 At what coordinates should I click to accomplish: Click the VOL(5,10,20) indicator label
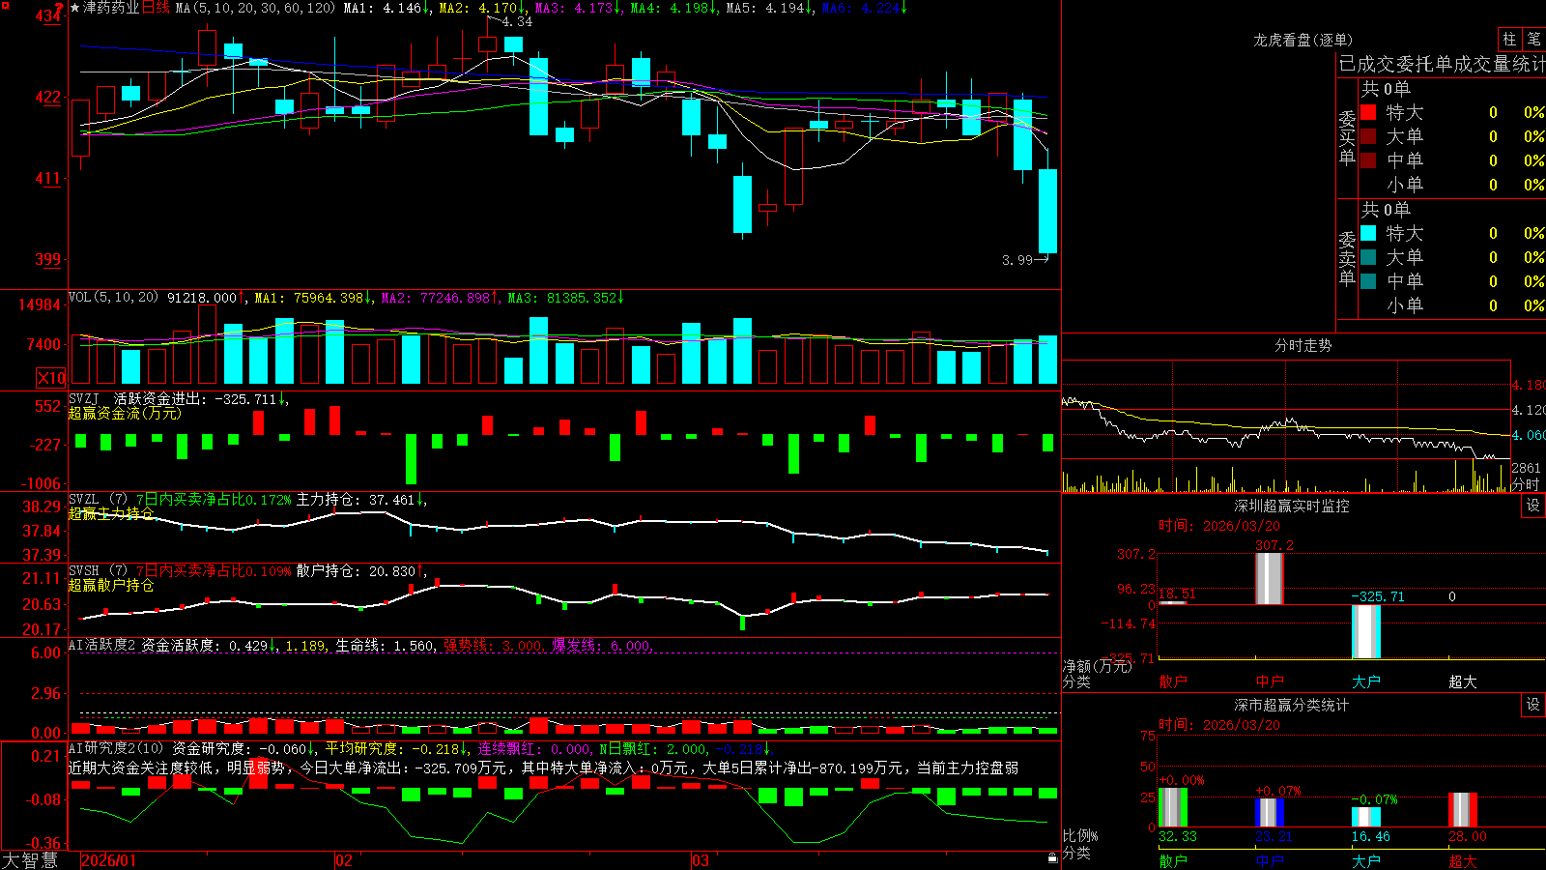[114, 298]
